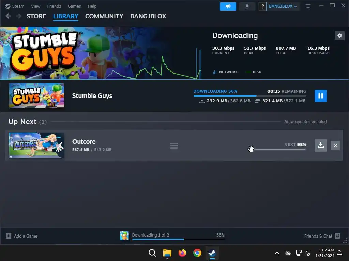Click the muted volume tray icon
This screenshot has height=261, width=349.
pos(307,253)
